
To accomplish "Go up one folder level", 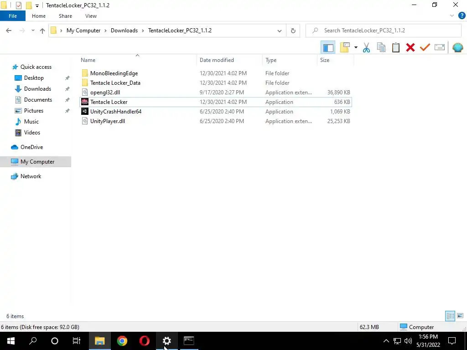I will click(x=42, y=31).
